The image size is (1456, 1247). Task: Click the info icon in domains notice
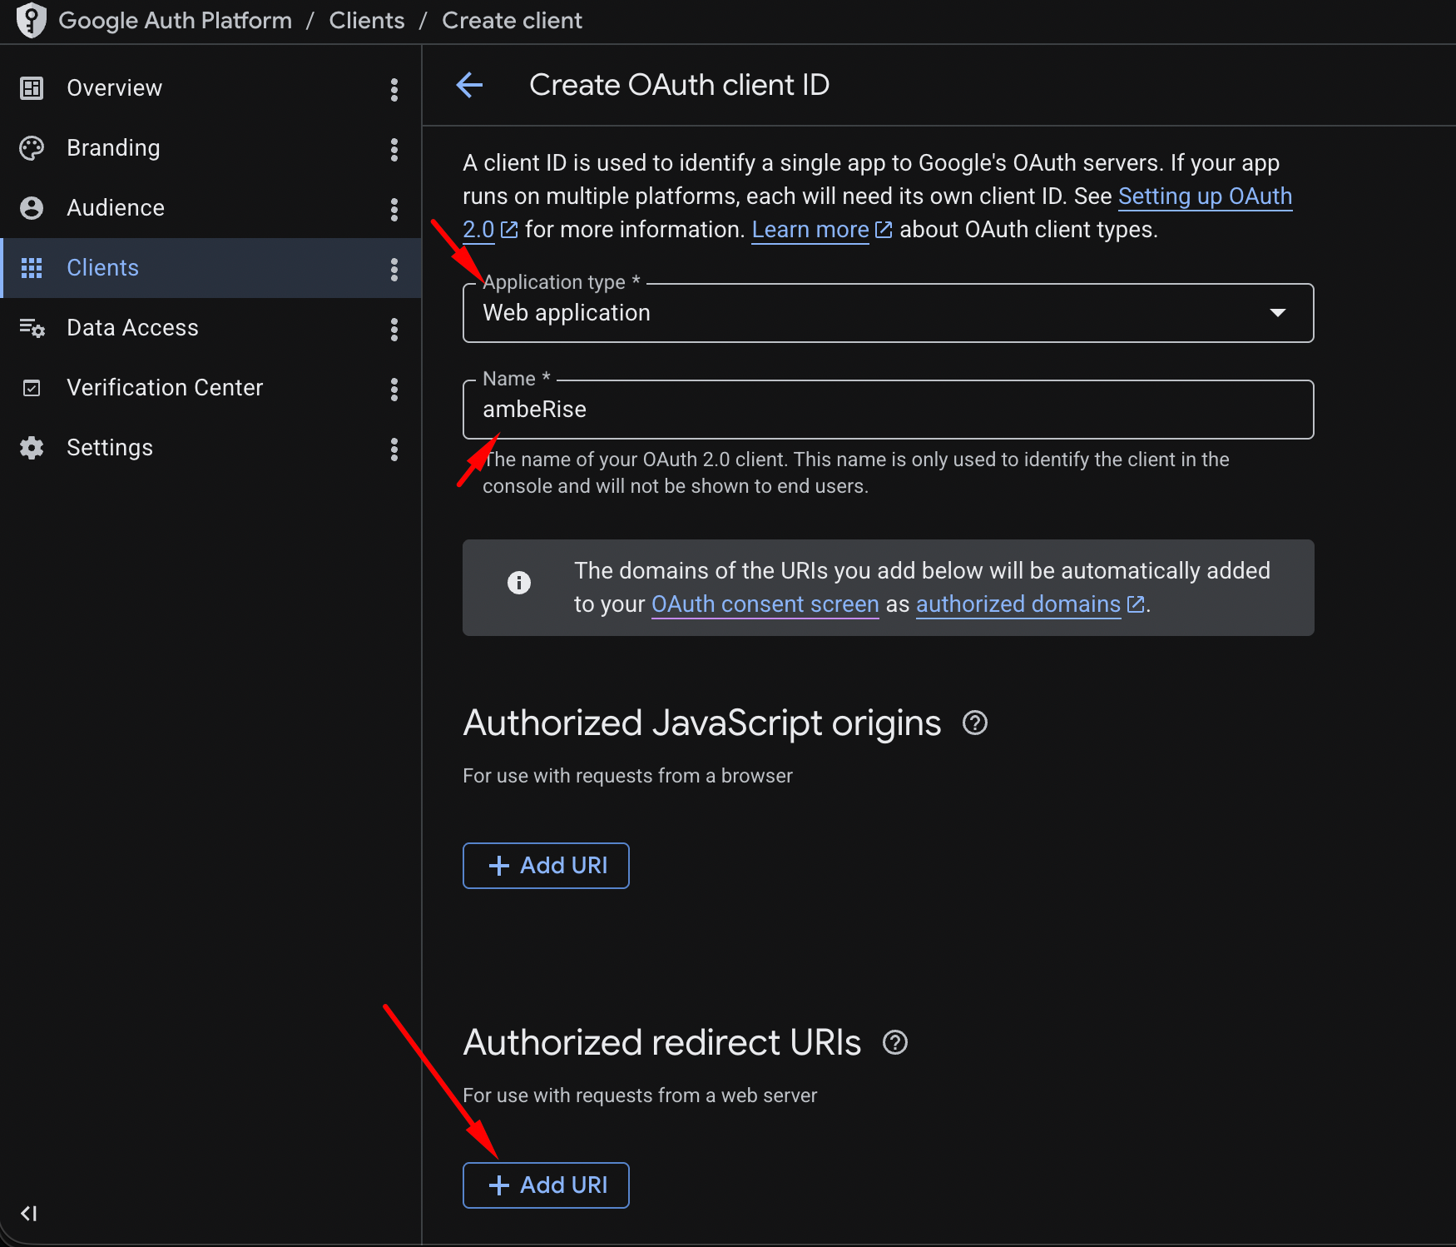pyautogui.click(x=519, y=583)
